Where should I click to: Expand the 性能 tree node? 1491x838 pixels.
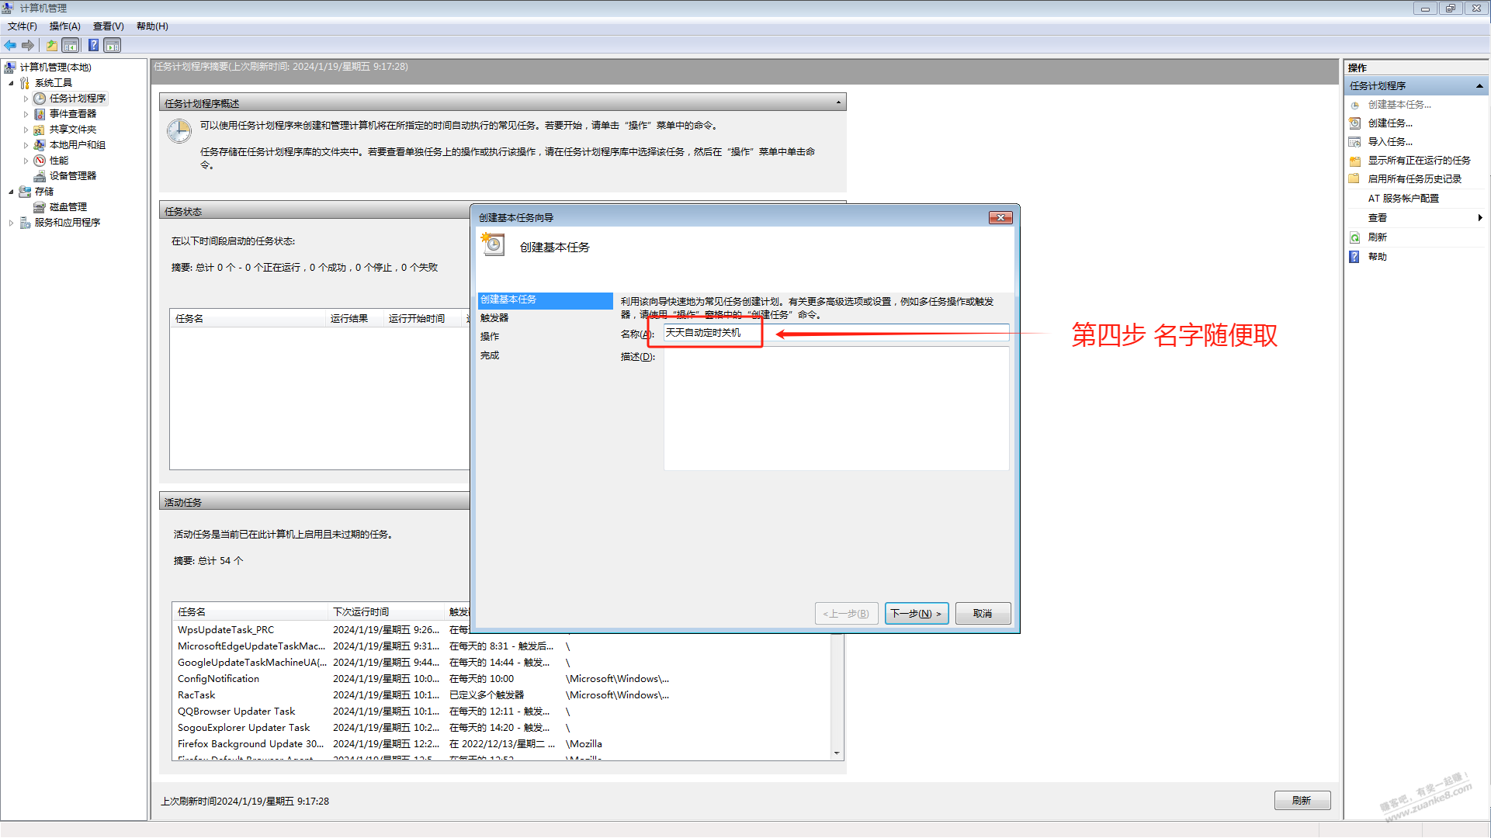pyautogui.click(x=26, y=161)
